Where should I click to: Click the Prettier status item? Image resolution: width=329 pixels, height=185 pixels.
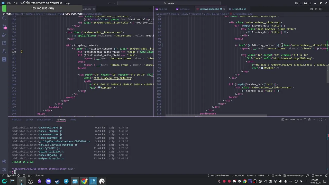click(317, 175)
